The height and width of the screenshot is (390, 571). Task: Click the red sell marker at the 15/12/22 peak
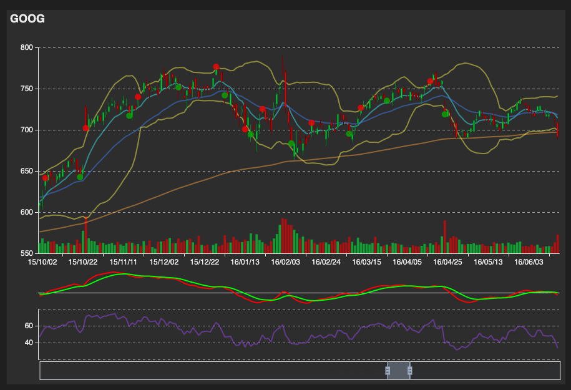[216, 67]
